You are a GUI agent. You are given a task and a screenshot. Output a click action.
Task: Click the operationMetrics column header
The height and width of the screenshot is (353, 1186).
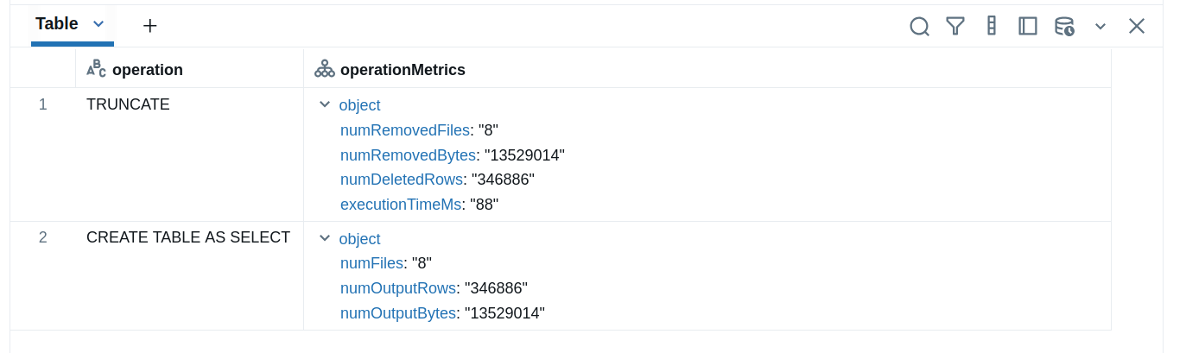403,70
